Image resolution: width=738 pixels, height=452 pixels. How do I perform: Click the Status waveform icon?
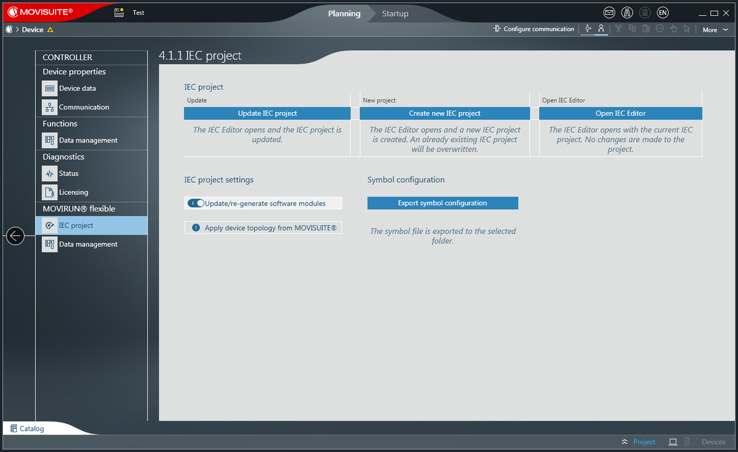coord(50,173)
